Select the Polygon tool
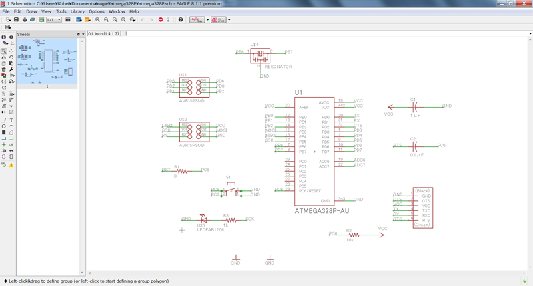 tap(11, 132)
